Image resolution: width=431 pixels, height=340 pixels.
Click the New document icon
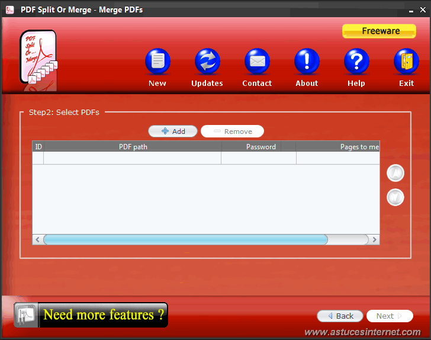pos(157,61)
